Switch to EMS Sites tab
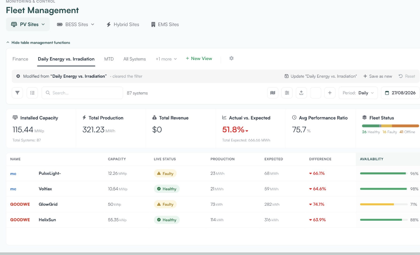This screenshot has height=255, width=420. click(x=165, y=24)
